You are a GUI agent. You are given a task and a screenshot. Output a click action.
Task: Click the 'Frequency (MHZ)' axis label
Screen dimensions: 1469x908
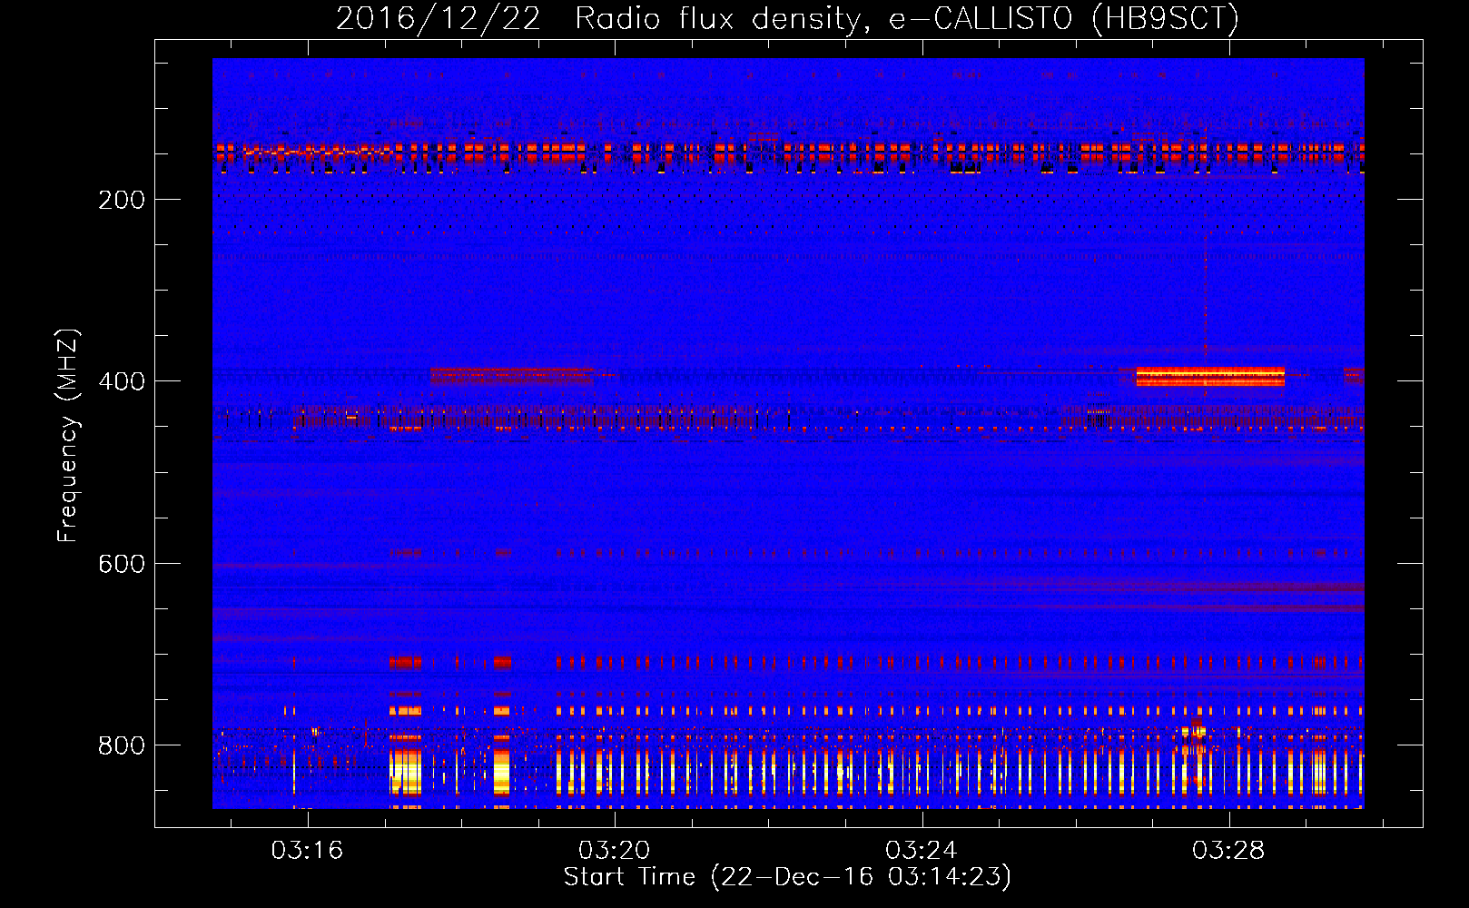click(x=68, y=436)
